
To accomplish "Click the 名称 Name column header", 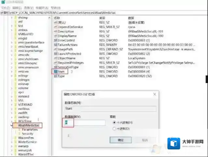I will (x=57, y=18).
